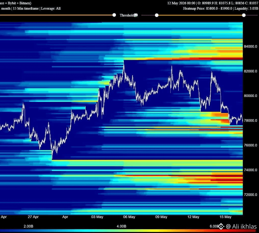The height and width of the screenshot is (233, 259).
Task: Click the 15 May date label
Action: (x=225, y=217)
